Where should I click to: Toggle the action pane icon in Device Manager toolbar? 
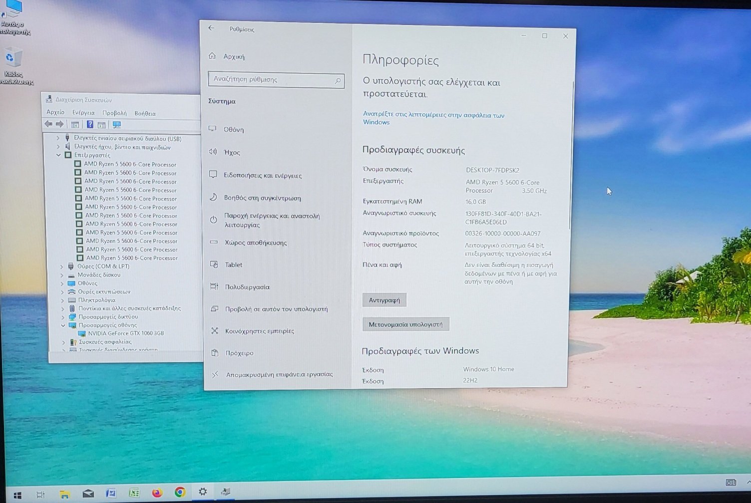(102, 125)
